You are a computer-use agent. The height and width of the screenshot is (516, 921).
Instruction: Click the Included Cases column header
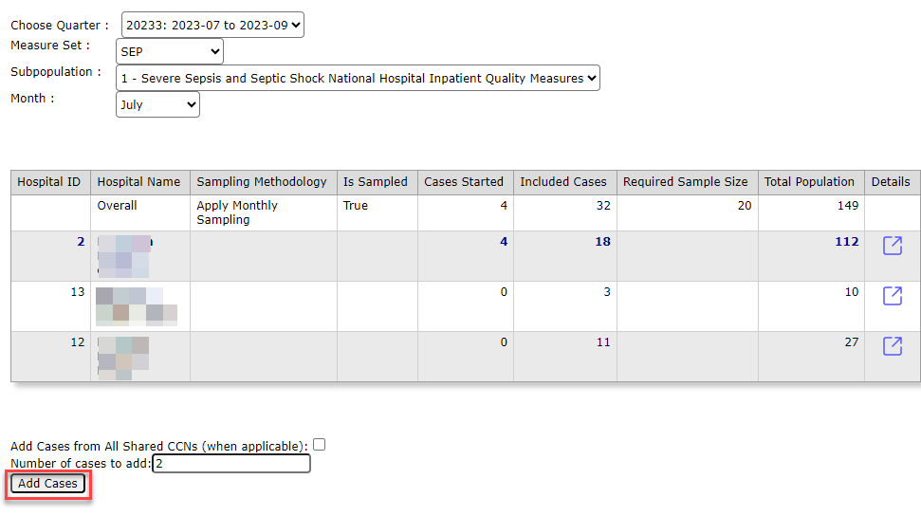click(x=563, y=182)
